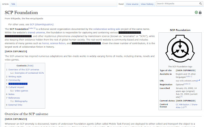Open the wiki link in intro
The image size is (204, 127).
(x=118, y=29)
